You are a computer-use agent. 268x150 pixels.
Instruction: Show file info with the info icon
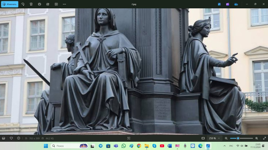(x=18, y=138)
